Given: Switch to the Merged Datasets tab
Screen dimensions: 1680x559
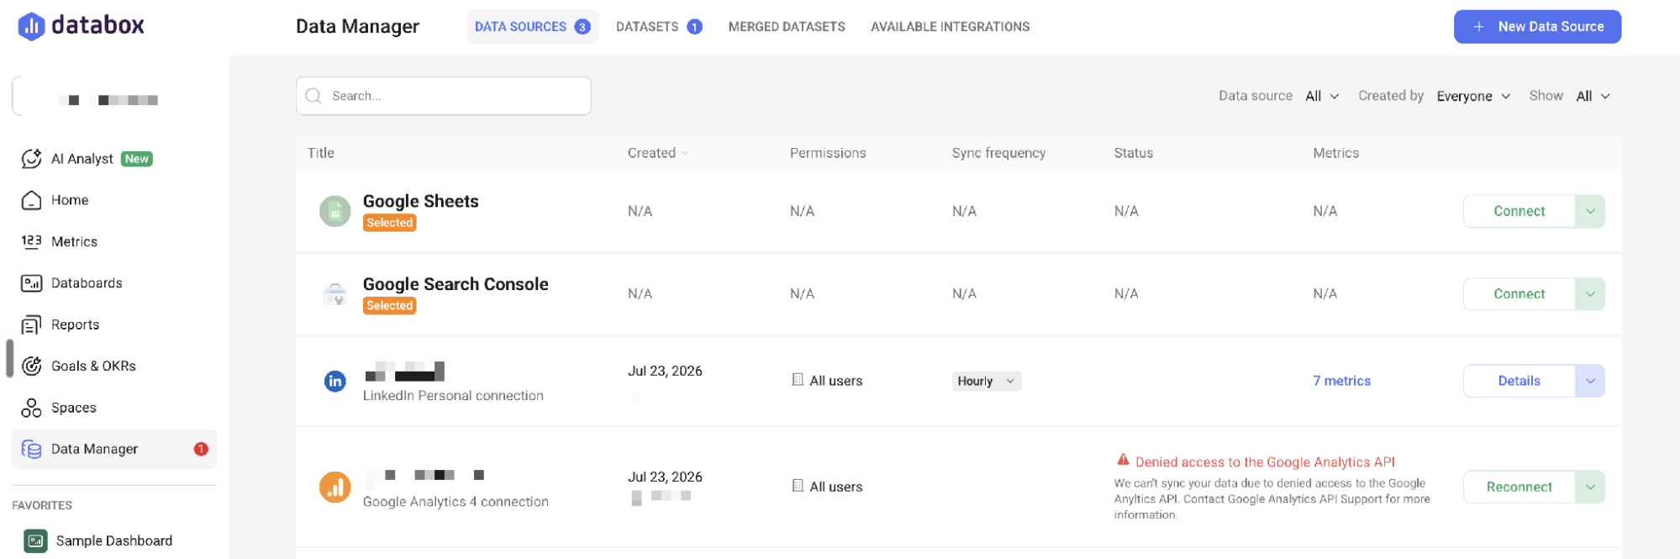Looking at the screenshot, I should click(787, 27).
